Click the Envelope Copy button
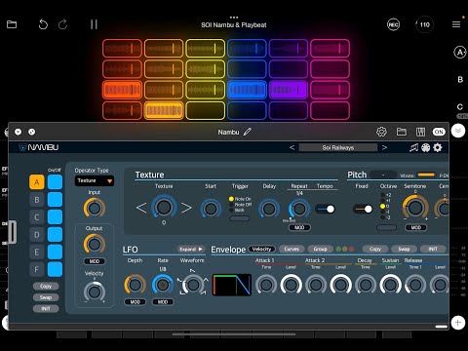The height and width of the screenshot is (351, 468). (375, 250)
